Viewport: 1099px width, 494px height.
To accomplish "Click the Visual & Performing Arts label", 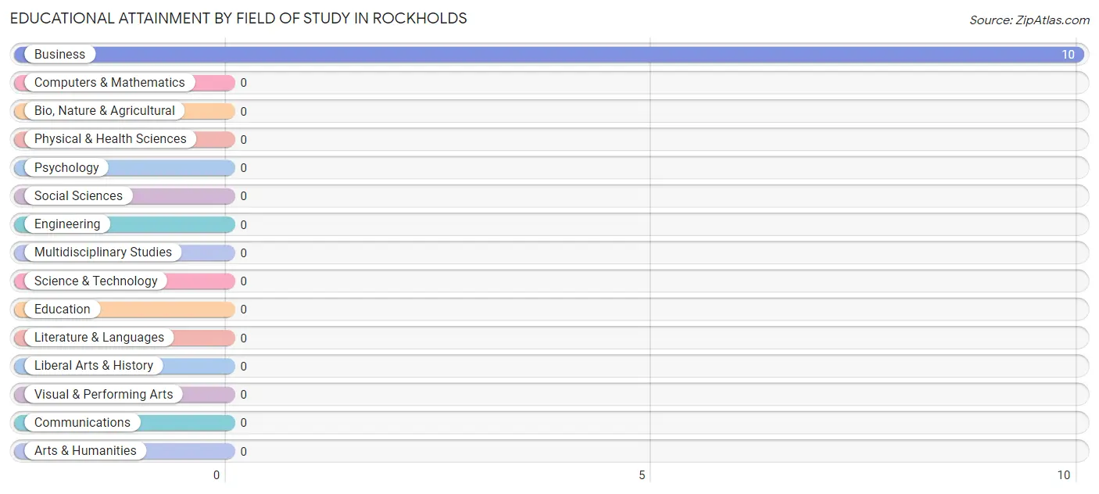I will click(104, 395).
